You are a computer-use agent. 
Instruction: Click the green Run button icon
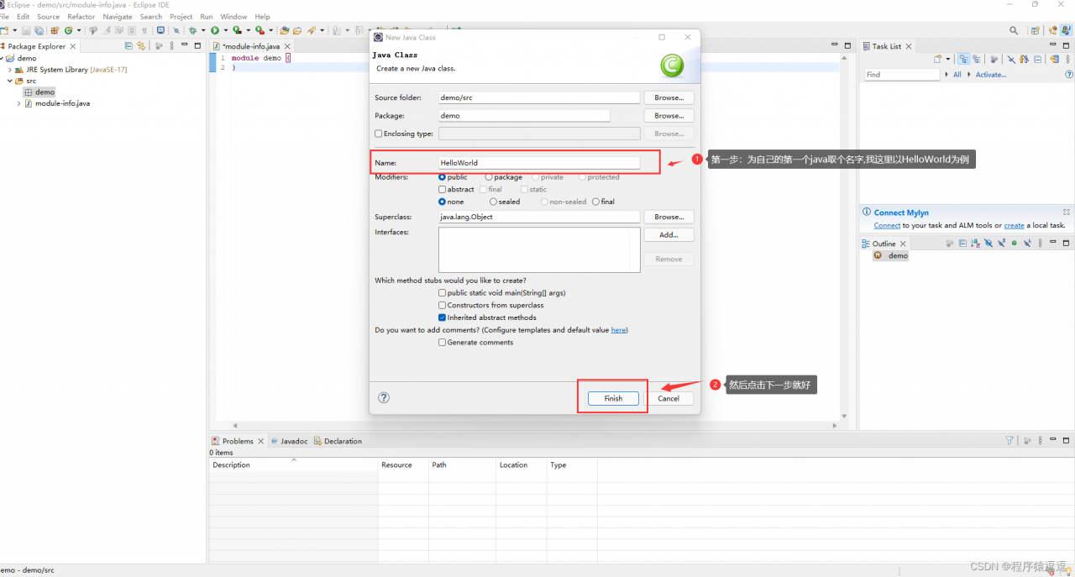pyautogui.click(x=214, y=30)
